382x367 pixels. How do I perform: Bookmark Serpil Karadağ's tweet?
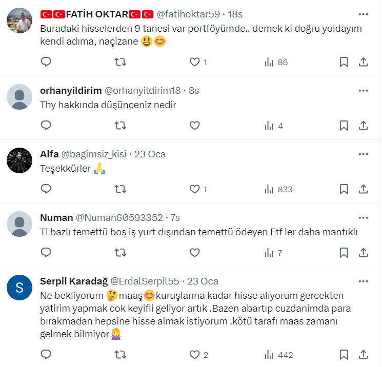coord(344,355)
